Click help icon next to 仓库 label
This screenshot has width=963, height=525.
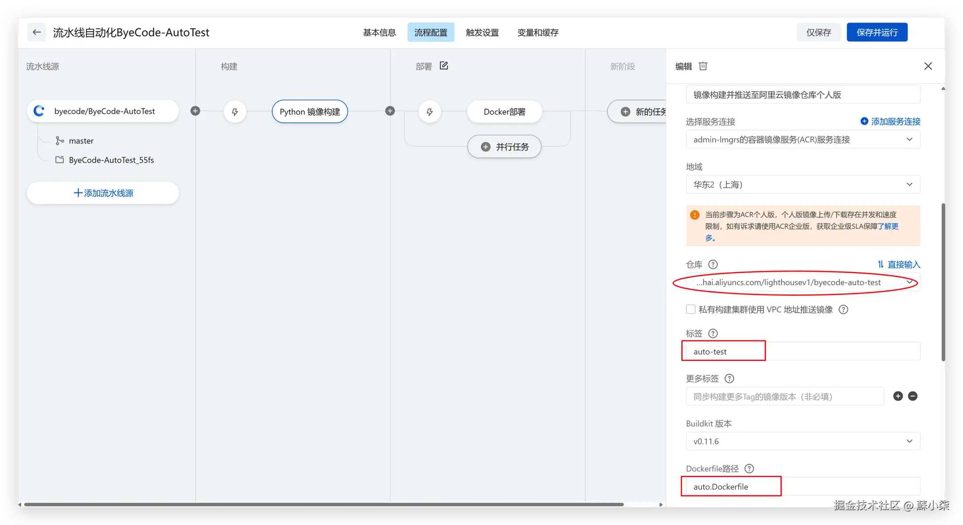pos(713,265)
